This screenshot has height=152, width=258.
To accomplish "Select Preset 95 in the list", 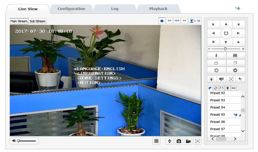I will [224, 115].
